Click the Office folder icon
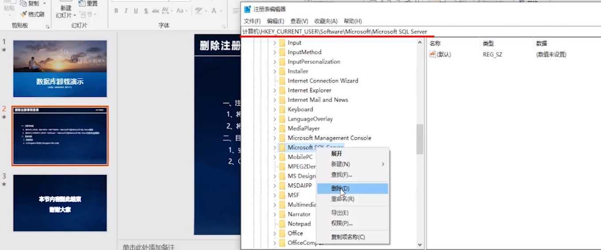Screen dimensions: 601x250 pyautogui.click(x=281, y=233)
